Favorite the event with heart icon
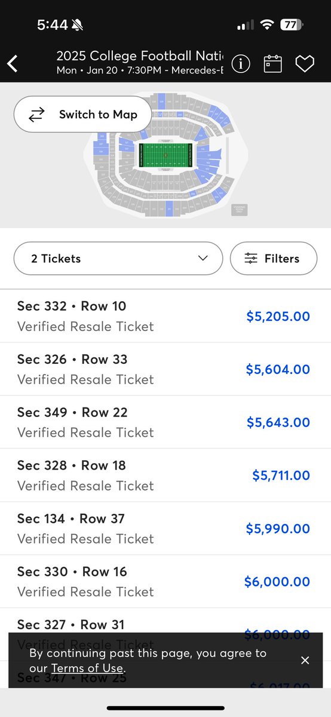 pyautogui.click(x=305, y=64)
